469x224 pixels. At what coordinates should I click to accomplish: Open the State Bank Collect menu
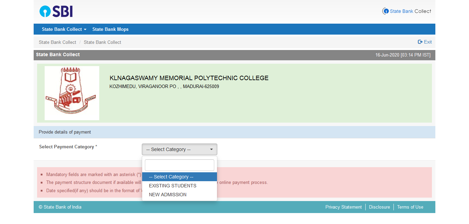pos(64,29)
